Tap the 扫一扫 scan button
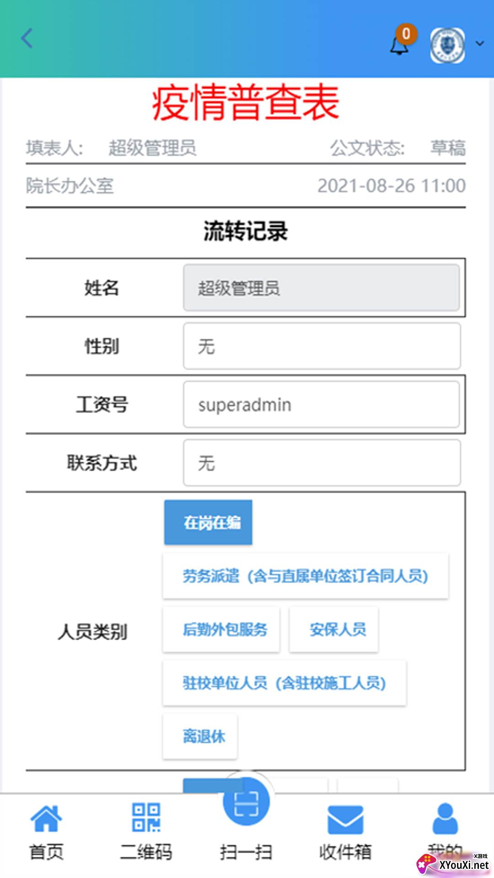Viewport: 494px width, 878px height. 246,802
